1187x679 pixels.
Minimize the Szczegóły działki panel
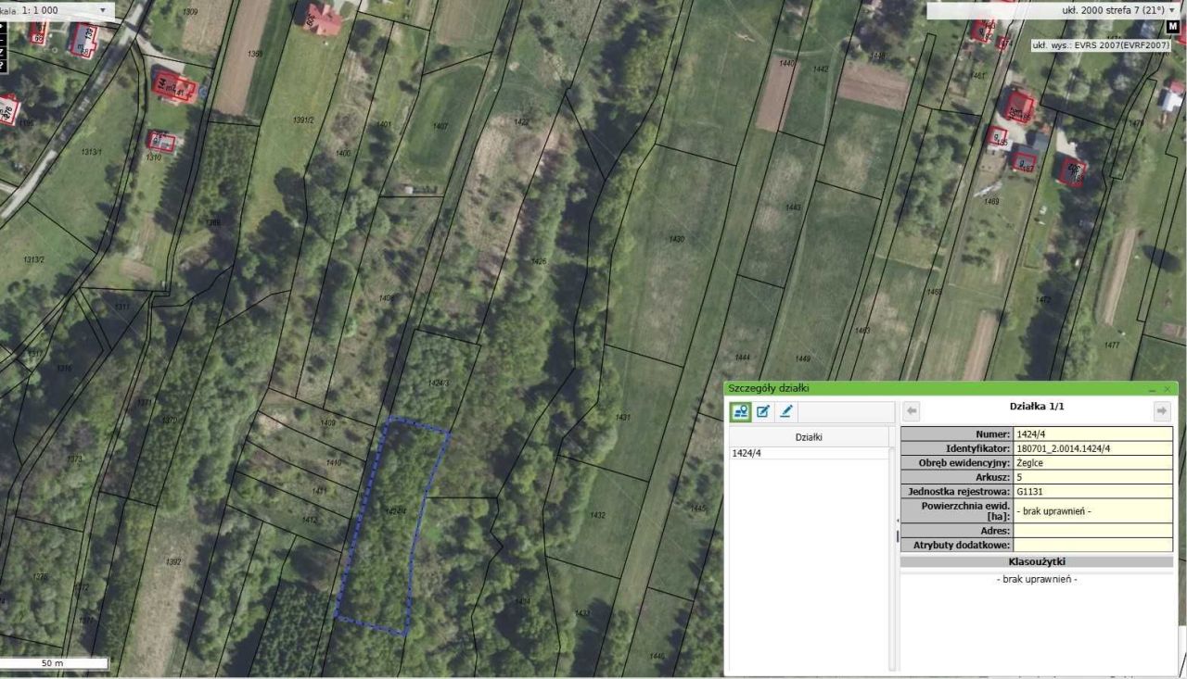[x=1152, y=390]
